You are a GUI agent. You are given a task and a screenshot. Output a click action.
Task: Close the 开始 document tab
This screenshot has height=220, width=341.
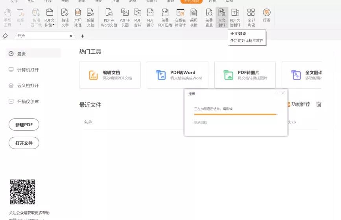tap(71, 36)
